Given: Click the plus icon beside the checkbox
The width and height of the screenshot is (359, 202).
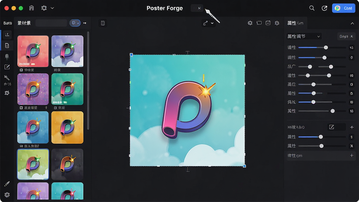Looking at the screenshot, I should (x=352, y=127).
